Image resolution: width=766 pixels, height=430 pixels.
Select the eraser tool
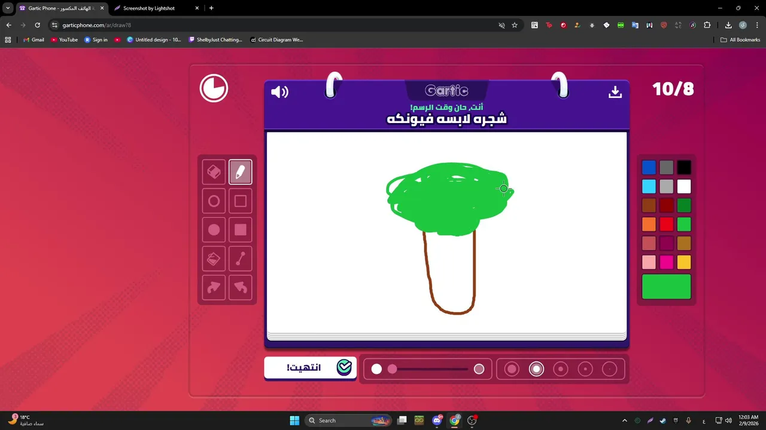click(x=214, y=172)
